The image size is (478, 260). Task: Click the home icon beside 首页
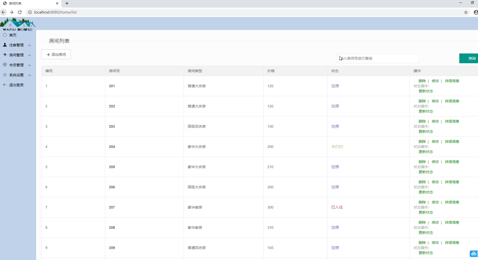pyautogui.click(x=5, y=35)
